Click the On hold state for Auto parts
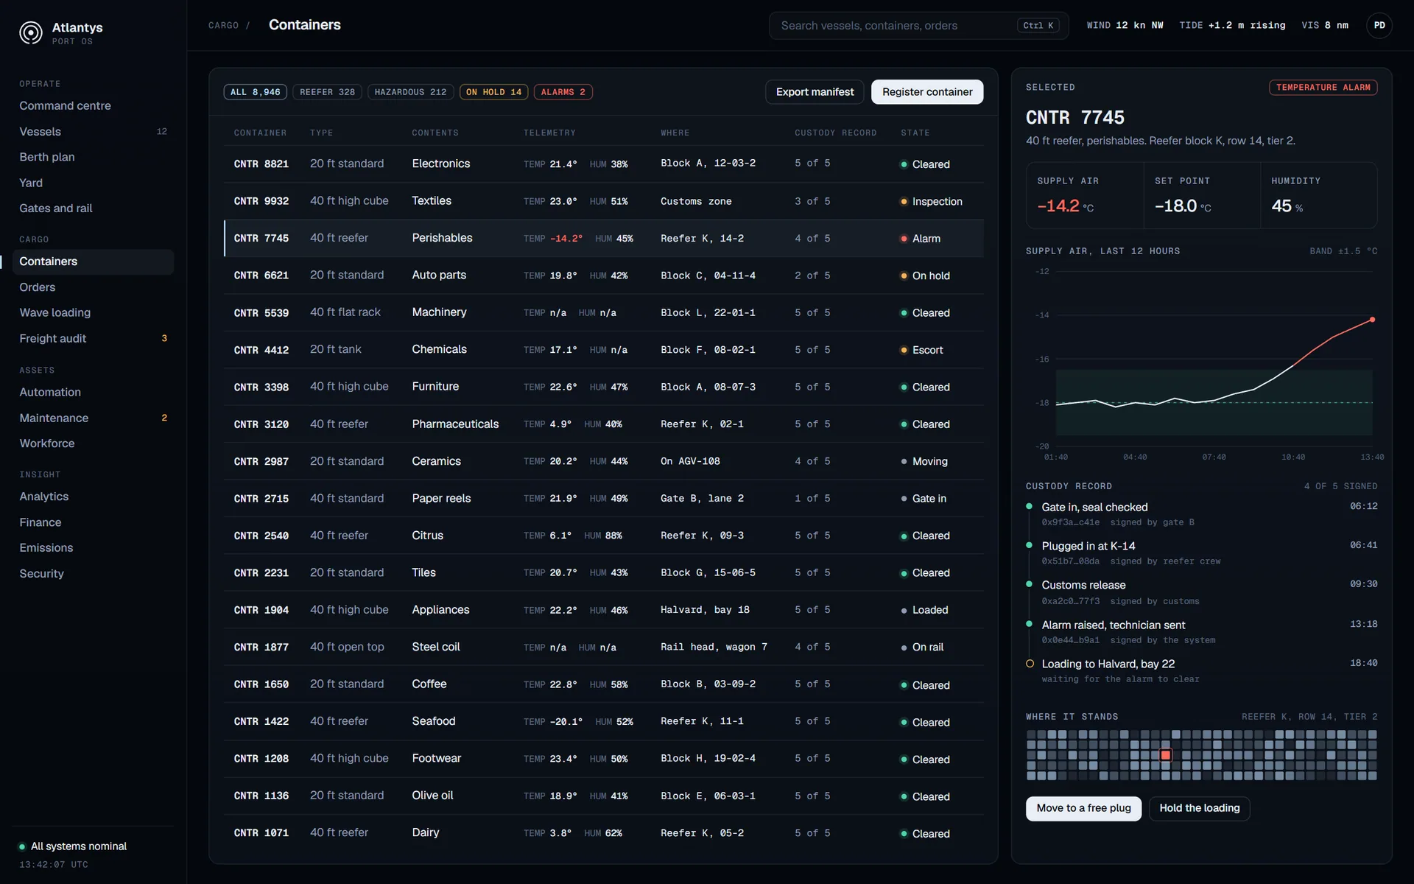Image resolution: width=1414 pixels, height=884 pixels. [x=926, y=276]
